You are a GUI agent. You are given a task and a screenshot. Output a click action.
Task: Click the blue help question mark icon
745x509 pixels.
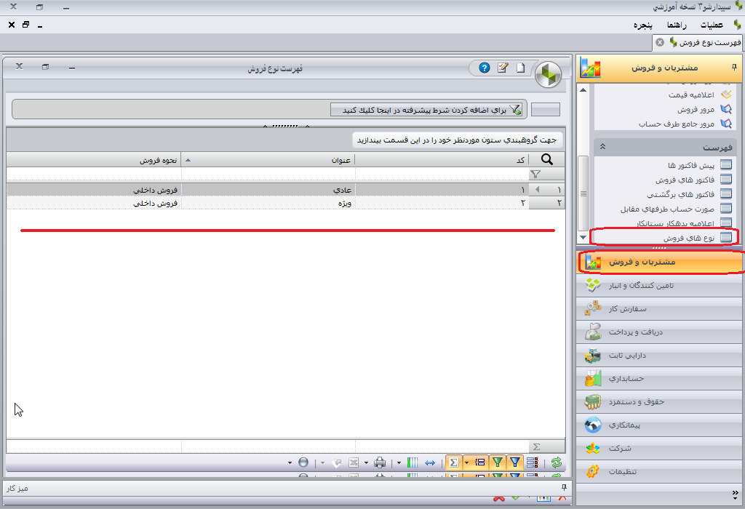484,68
